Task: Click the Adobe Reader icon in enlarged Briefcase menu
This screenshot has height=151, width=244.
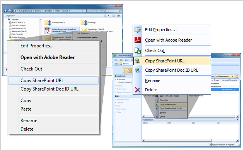Action: pos(138,40)
